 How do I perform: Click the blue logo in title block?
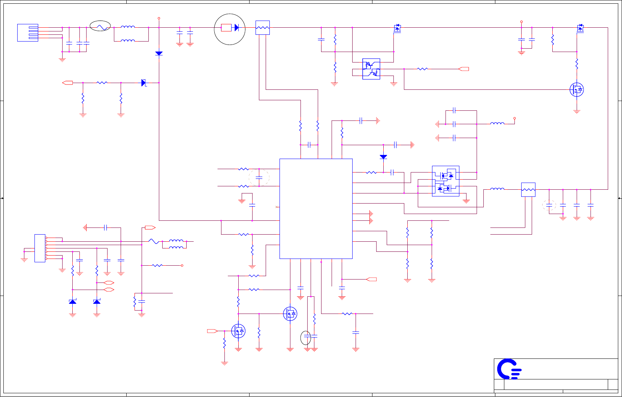(x=509, y=369)
